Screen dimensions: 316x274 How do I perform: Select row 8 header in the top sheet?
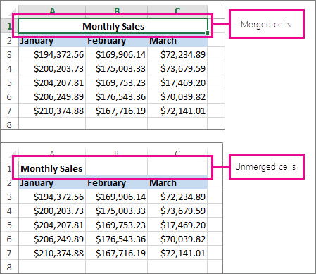[x=9, y=124]
